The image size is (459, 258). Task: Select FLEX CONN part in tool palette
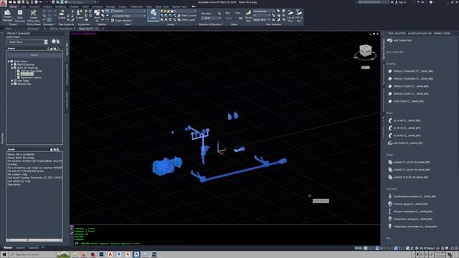tap(407, 101)
